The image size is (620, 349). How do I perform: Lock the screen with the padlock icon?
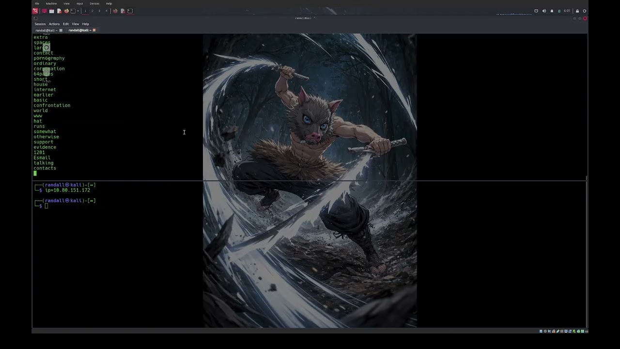(x=577, y=11)
